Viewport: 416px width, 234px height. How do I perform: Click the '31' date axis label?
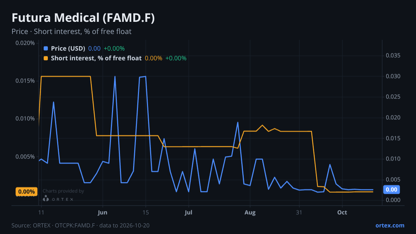click(299, 213)
